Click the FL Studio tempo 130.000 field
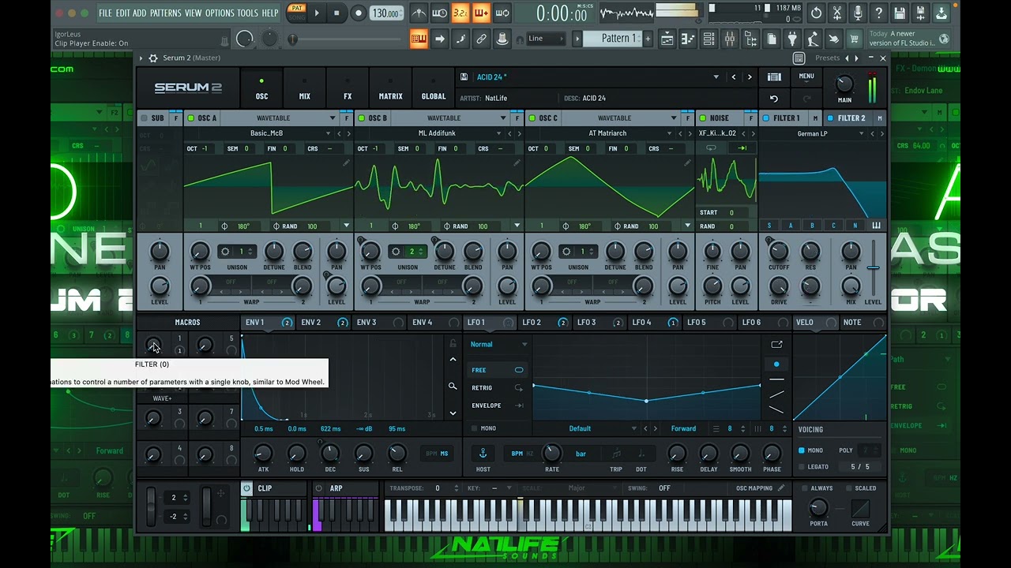Screen dimensions: 1011x568 coord(386,13)
